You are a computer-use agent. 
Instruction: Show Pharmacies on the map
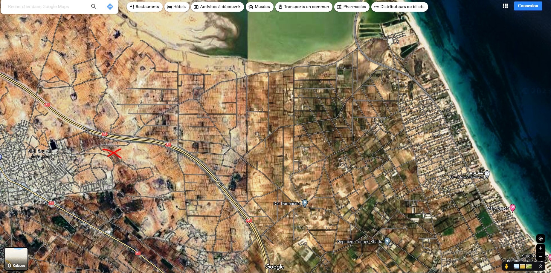pos(351,7)
